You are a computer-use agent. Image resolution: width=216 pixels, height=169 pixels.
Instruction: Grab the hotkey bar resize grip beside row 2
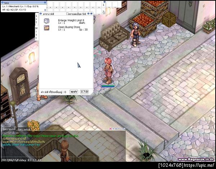(104, 13)
